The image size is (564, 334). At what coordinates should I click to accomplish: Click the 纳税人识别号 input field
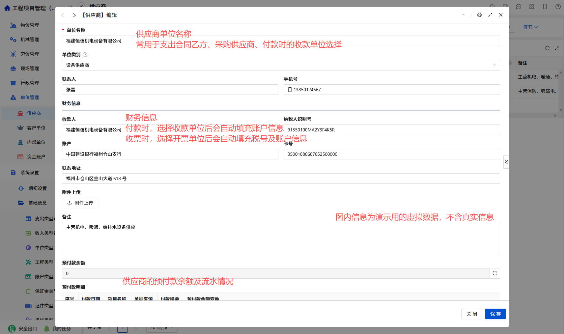pos(392,130)
